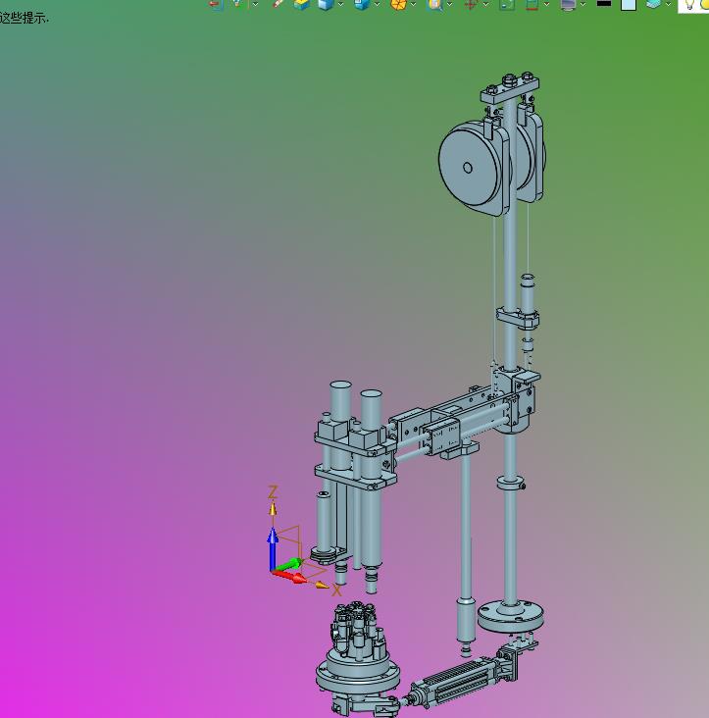Click the '这些提示.' prompt text
The height and width of the screenshot is (718, 709).
click(24, 19)
